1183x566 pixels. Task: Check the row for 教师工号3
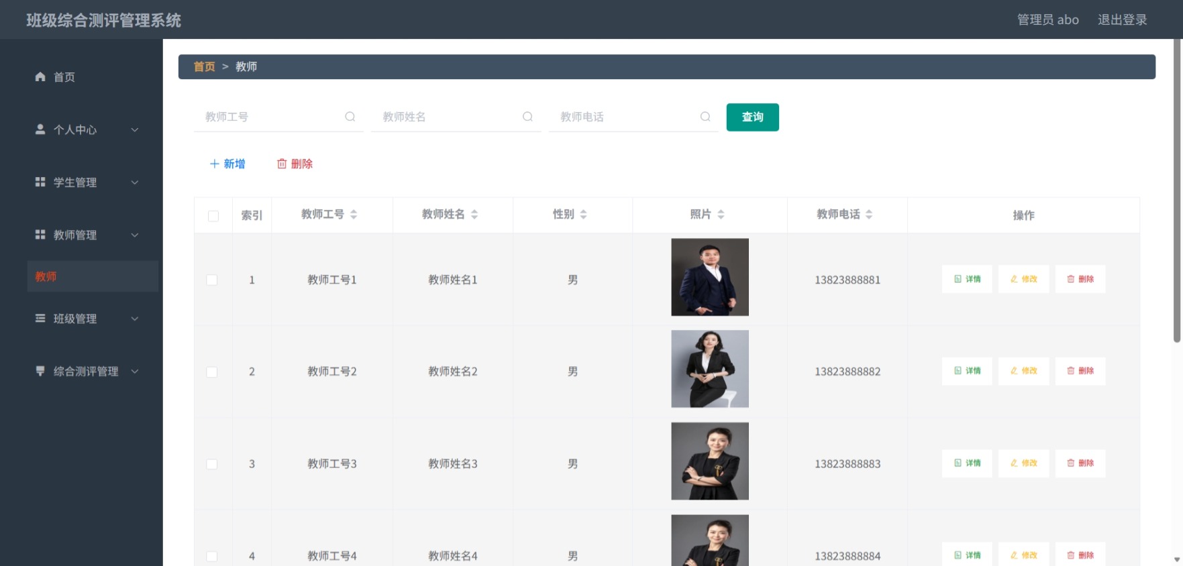tap(212, 464)
